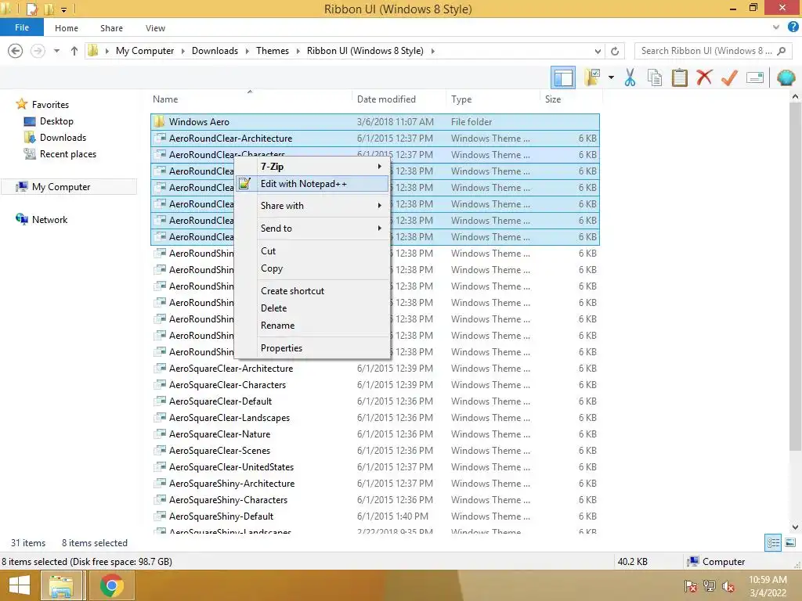Expand the arrow after My Computer breadcrumb
This screenshot has height=601, width=802.
[x=183, y=51]
